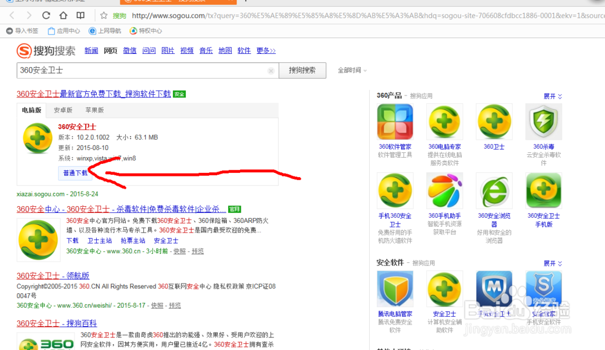Switch to the 图片 search category
Image resolution: width=605 pixels, height=350 pixels.
(x=168, y=51)
